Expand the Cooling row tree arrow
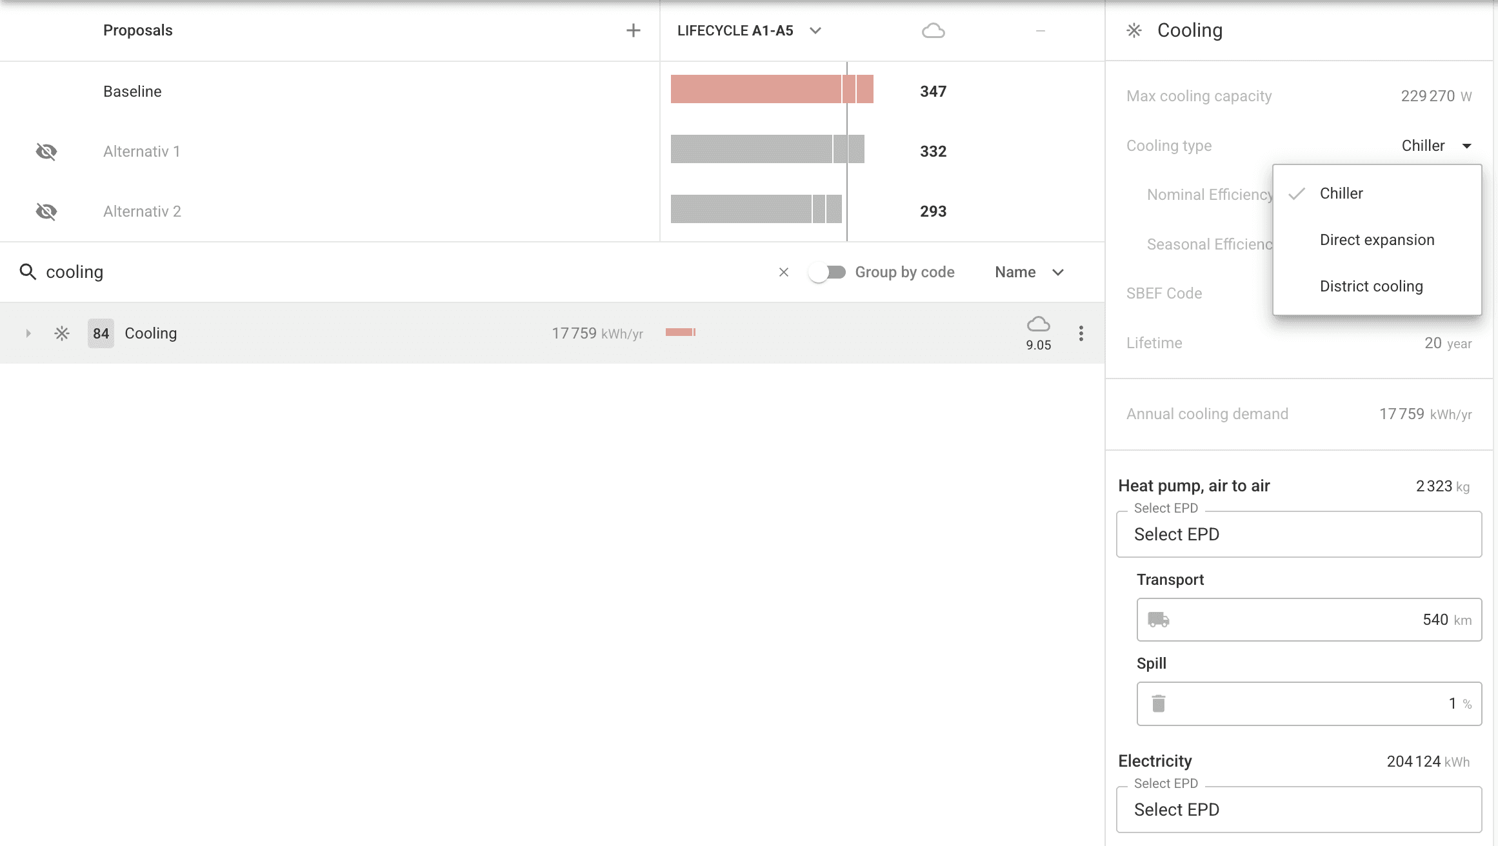 click(x=28, y=333)
